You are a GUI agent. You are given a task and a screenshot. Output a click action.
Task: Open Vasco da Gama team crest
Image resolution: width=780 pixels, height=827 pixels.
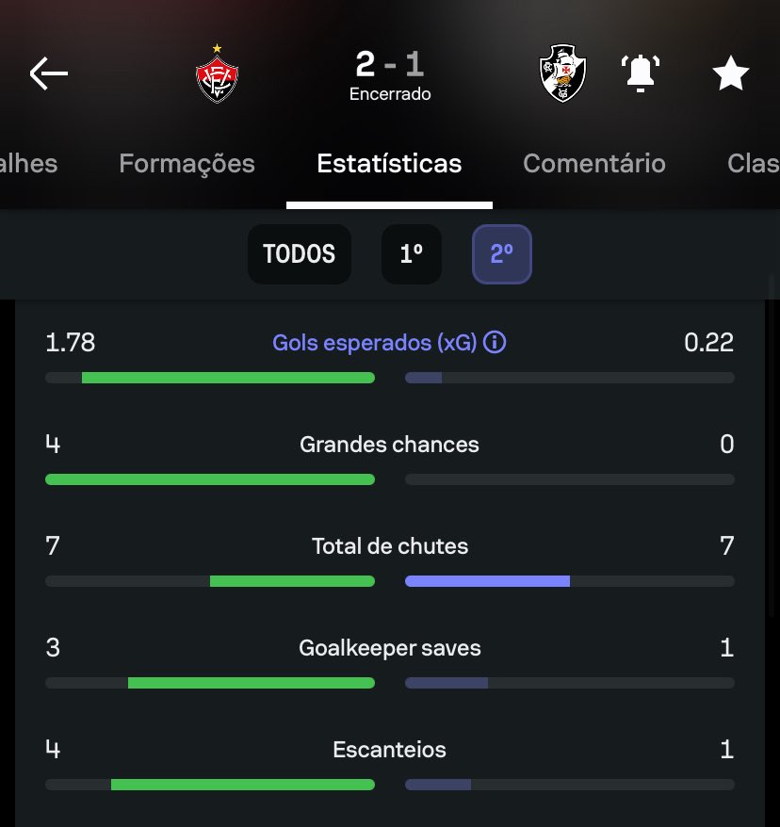(562, 73)
